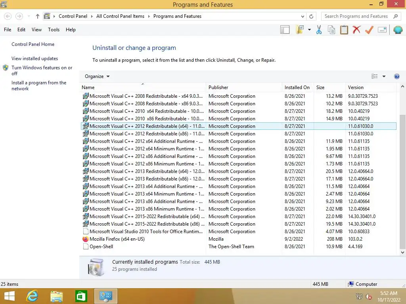406x304 pixels.
Task: Open the File menu
Action: (8, 30)
